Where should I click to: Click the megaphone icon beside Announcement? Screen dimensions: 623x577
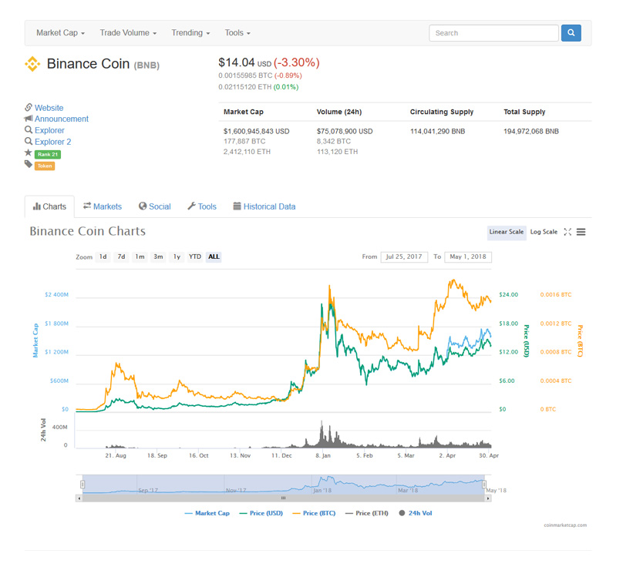coord(29,119)
